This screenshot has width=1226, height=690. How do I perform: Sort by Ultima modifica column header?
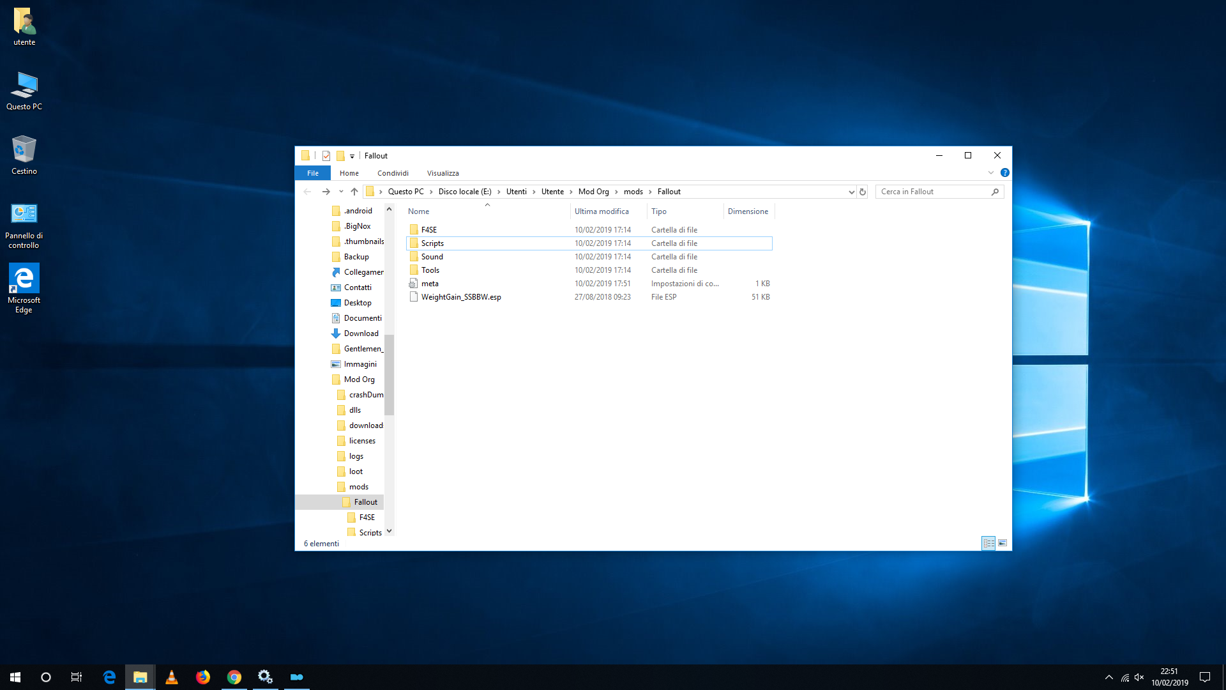point(602,211)
